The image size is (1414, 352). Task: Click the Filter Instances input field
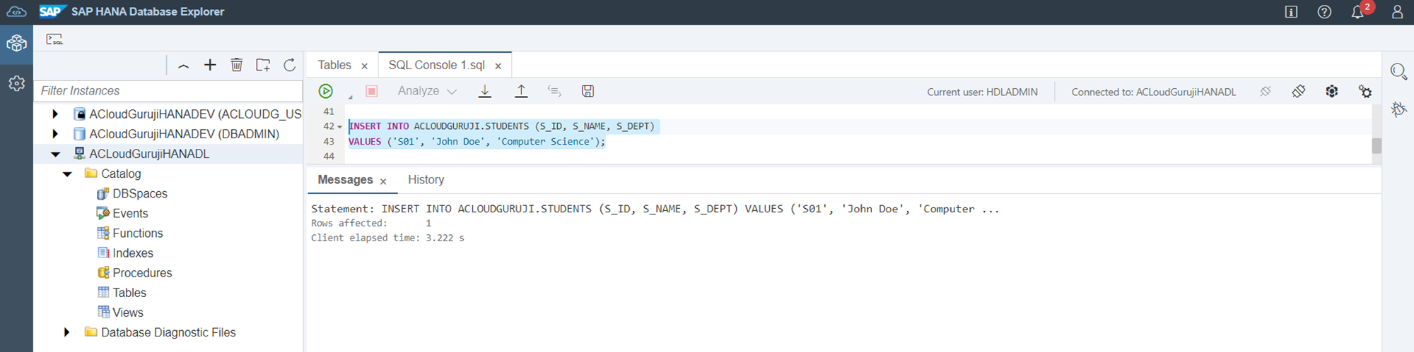[x=168, y=91]
